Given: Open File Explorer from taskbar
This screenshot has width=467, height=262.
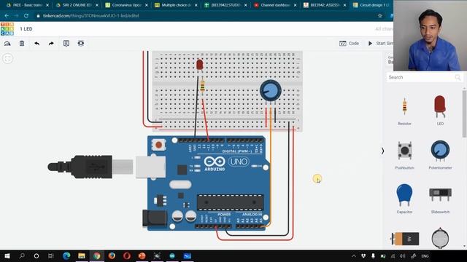Looking at the screenshot, I should click(x=81, y=256).
